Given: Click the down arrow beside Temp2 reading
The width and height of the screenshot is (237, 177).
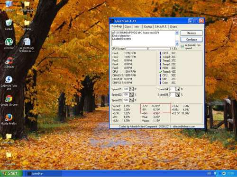Looking at the screenshot, I should click(160, 60).
